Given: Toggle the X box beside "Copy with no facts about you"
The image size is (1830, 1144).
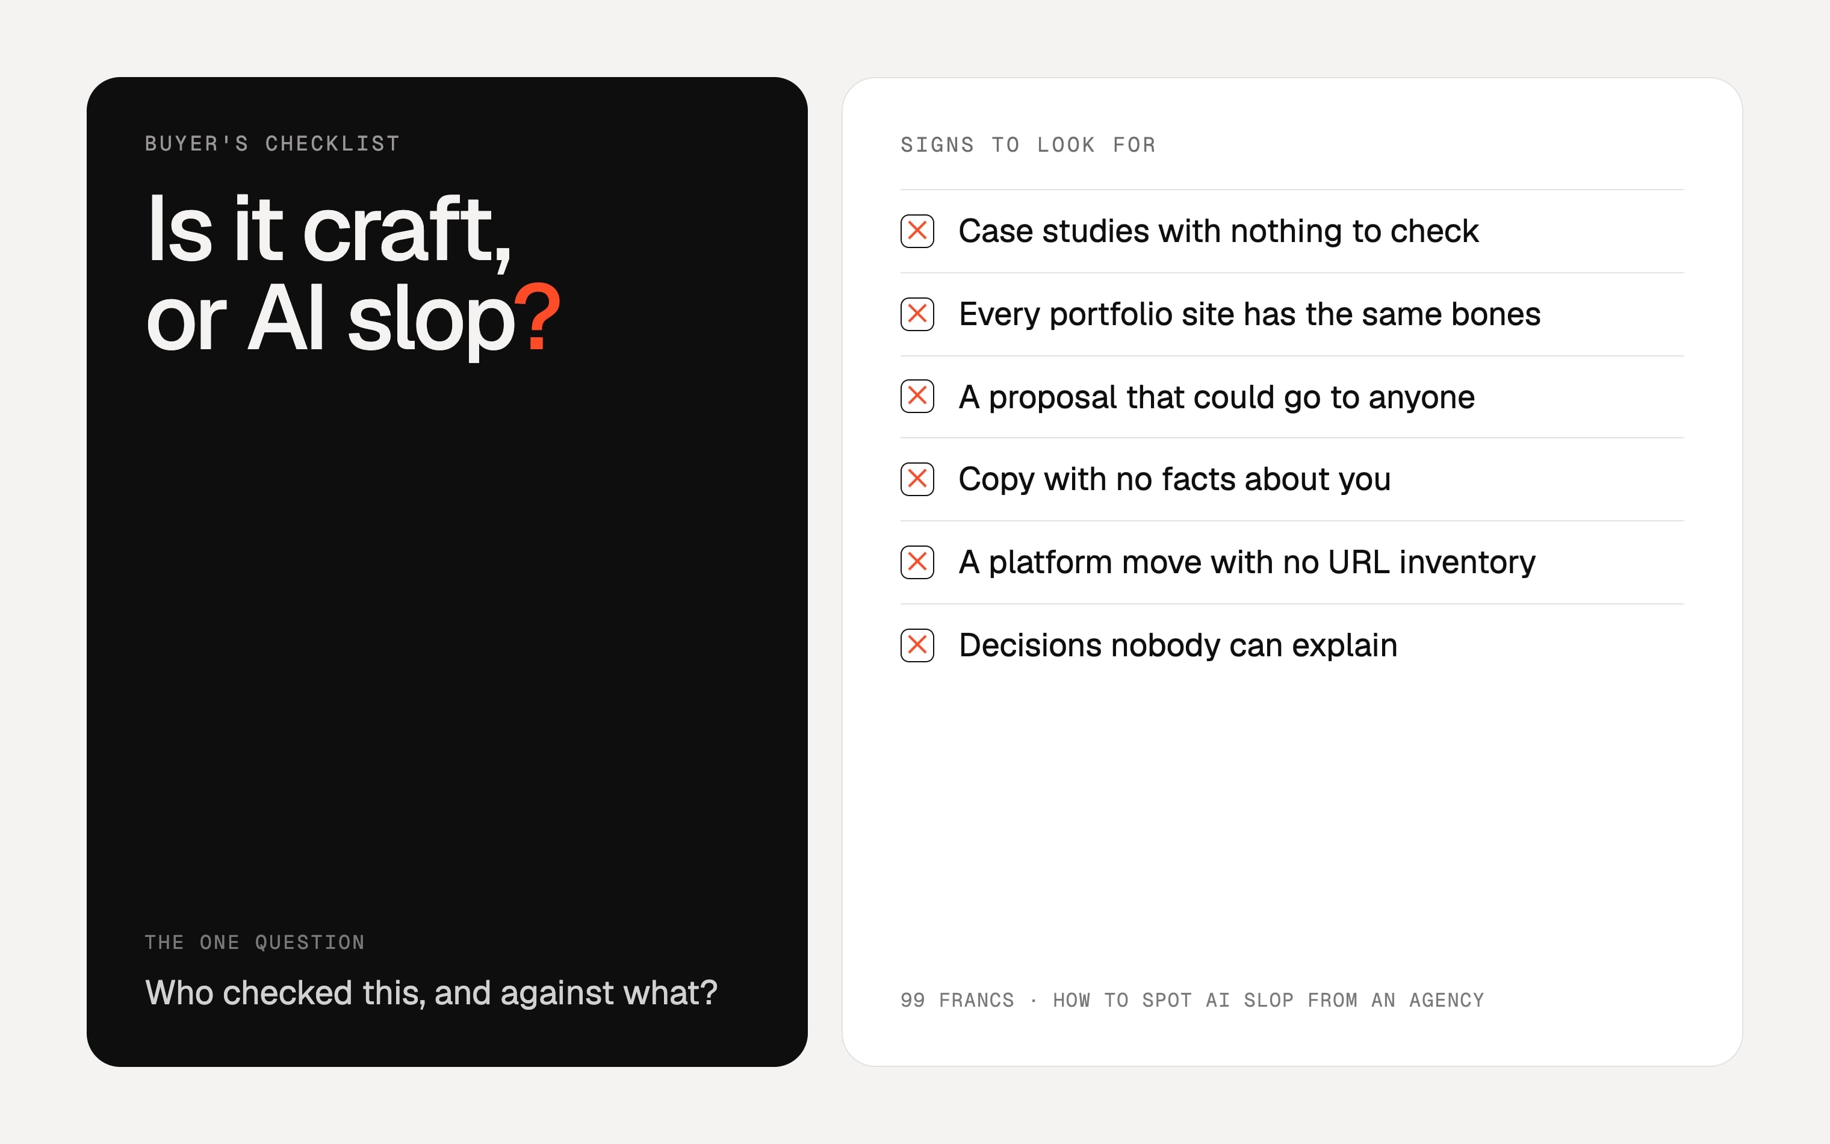Looking at the screenshot, I should click(917, 479).
